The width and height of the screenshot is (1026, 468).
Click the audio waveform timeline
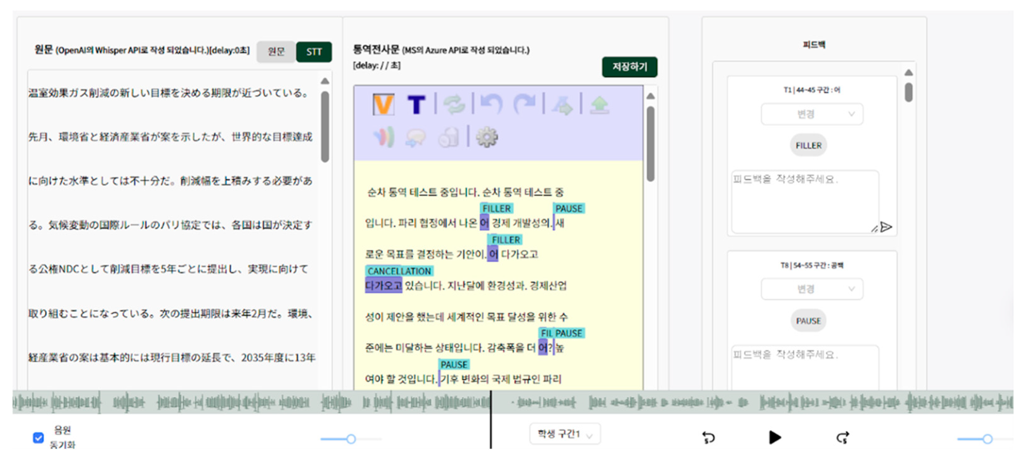click(513, 403)
